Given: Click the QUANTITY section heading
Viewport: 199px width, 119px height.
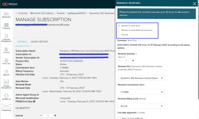Looking at the screenshot, I should tap(23, 108).
